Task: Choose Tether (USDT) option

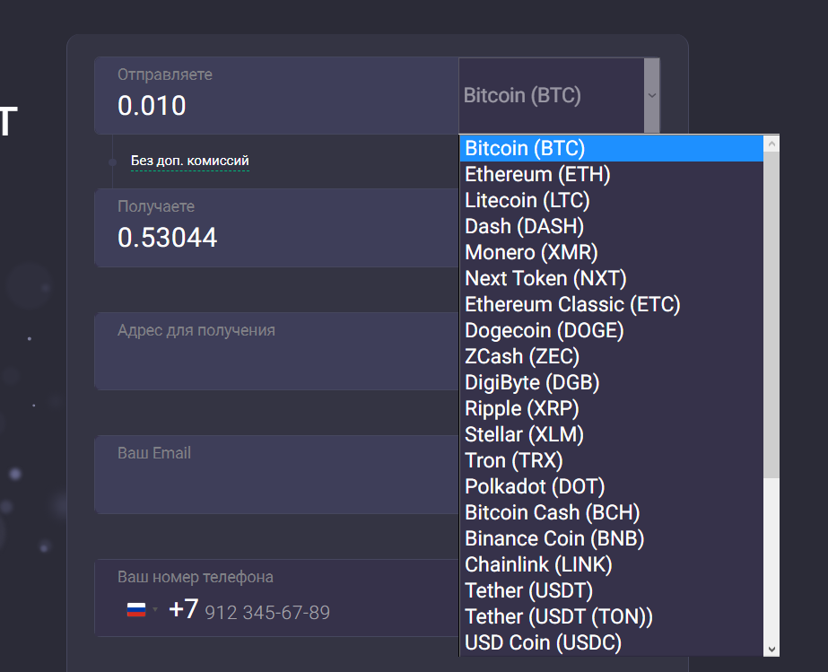Action: pos(612,590)
